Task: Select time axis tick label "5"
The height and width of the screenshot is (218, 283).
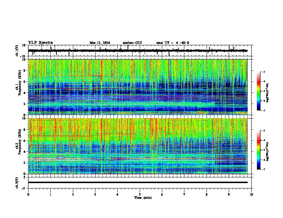Action: click(x=140, y=194)
